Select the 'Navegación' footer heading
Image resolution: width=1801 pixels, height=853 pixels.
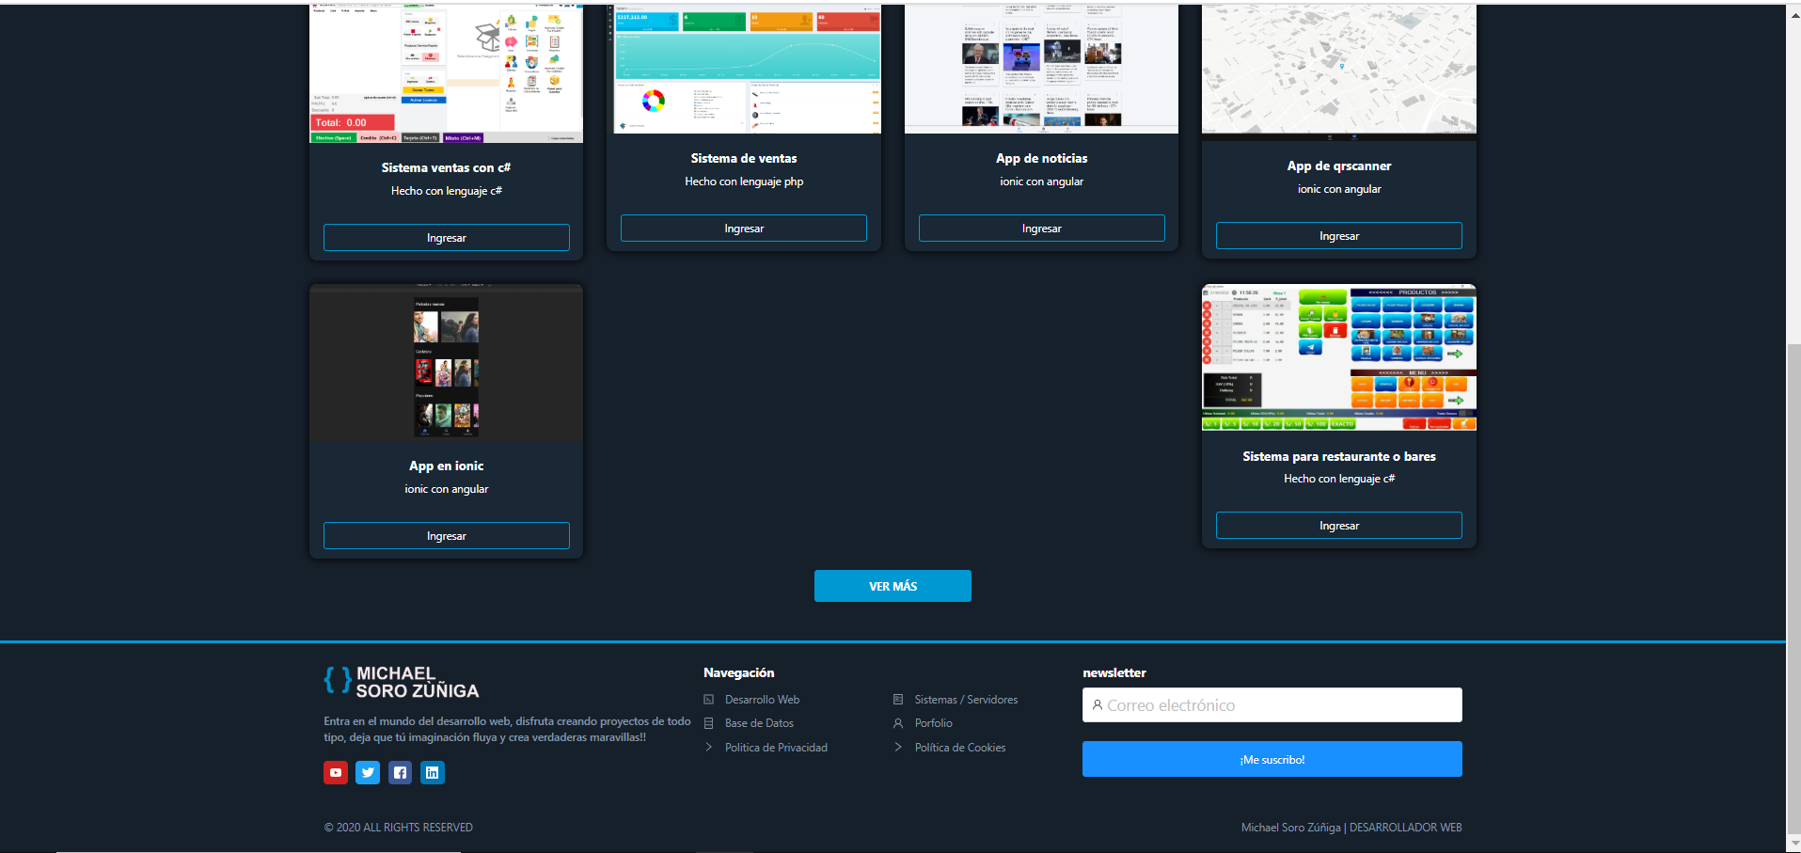[739, 672]
